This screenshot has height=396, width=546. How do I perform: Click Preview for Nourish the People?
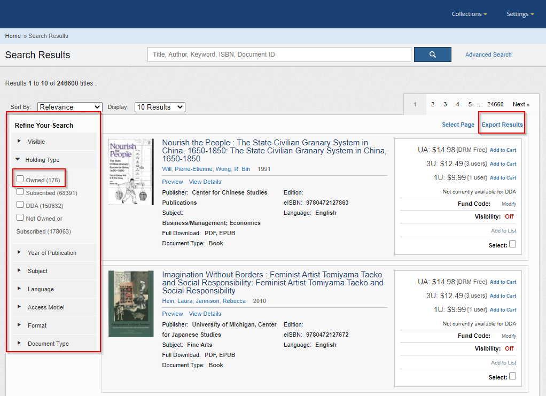point(172,182)
